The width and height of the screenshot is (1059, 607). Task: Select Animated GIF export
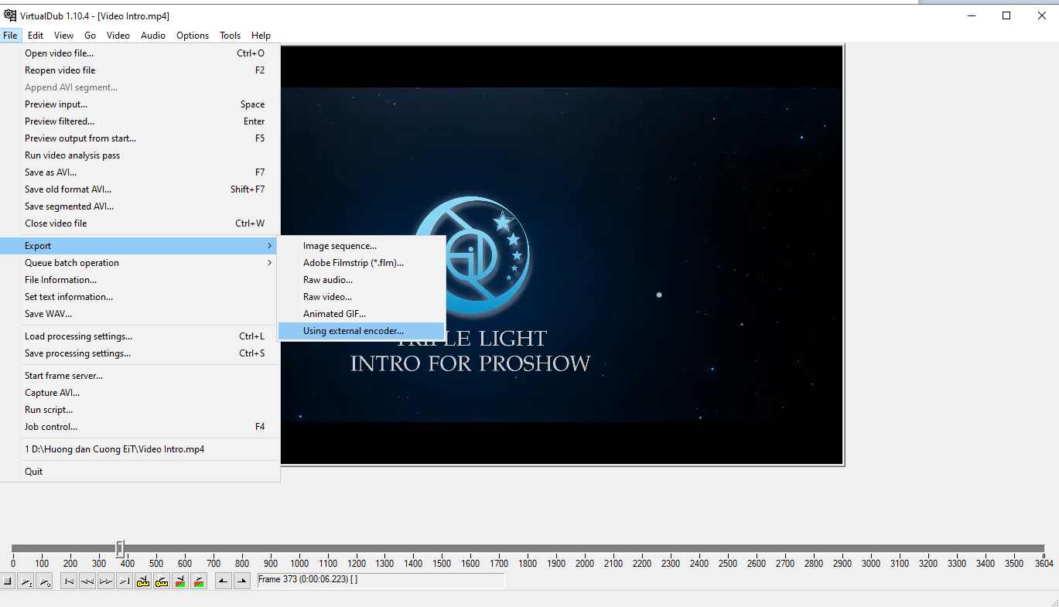pyautogui.click(x=333, y=313)
